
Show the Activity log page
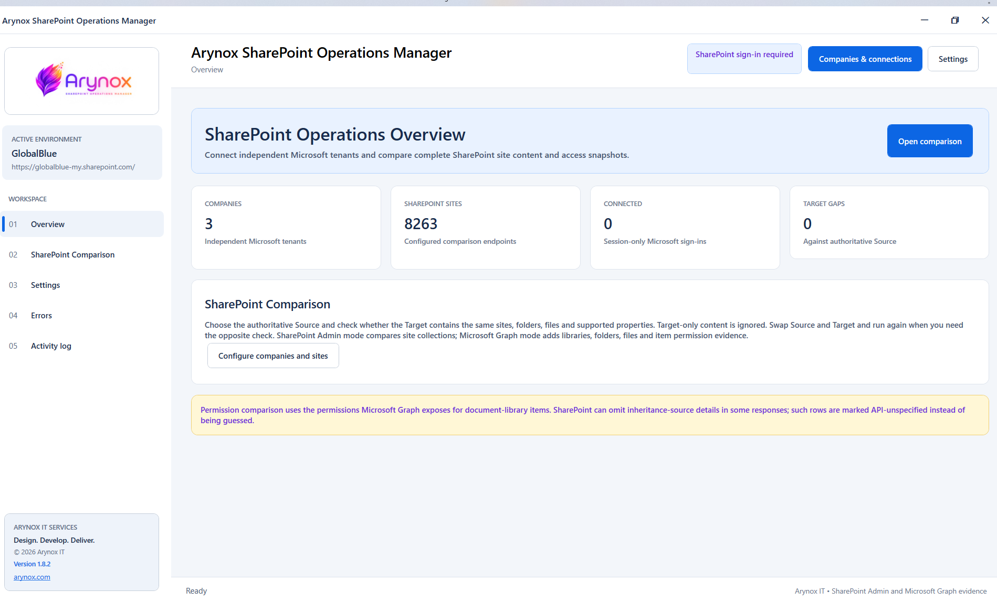[x=82, y=346]
